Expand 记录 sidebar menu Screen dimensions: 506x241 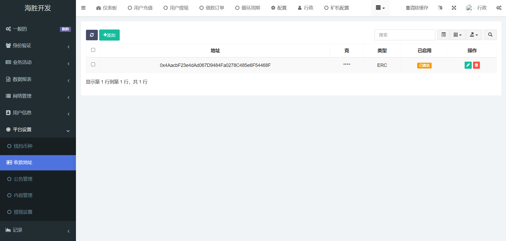38,230
